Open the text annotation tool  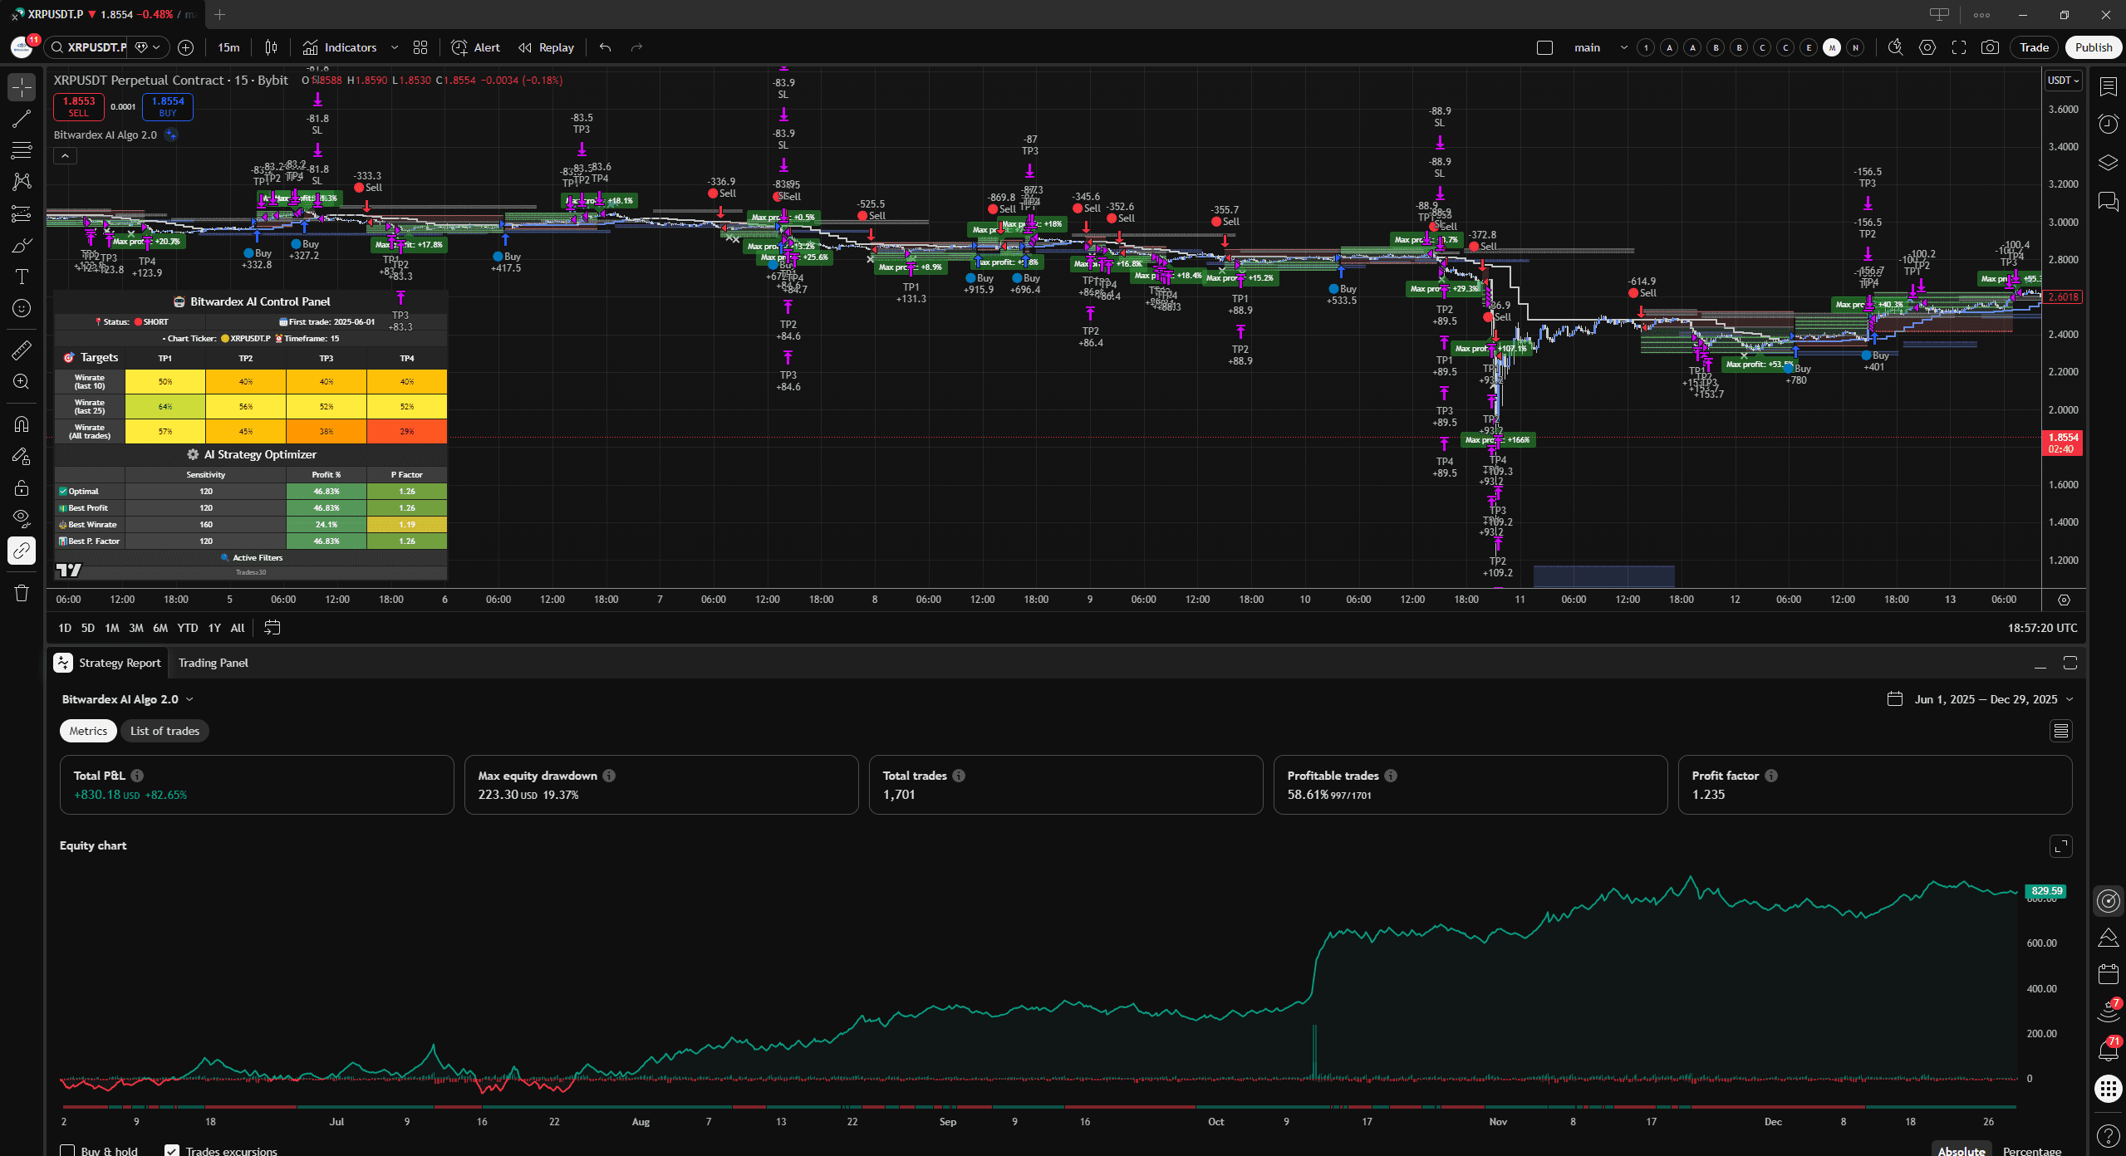tap(22, 277)
